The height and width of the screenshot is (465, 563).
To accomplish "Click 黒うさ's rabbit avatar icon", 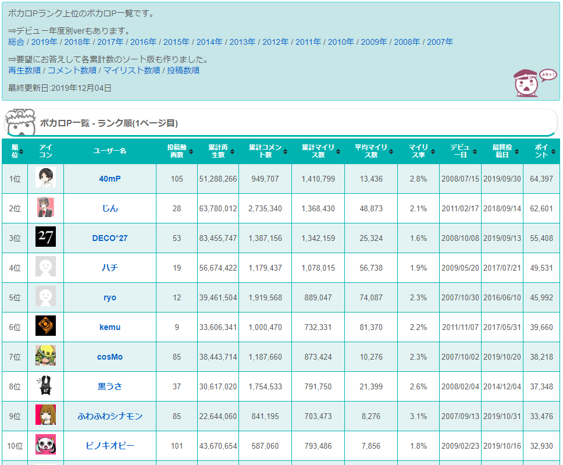I will coord(45,385).
